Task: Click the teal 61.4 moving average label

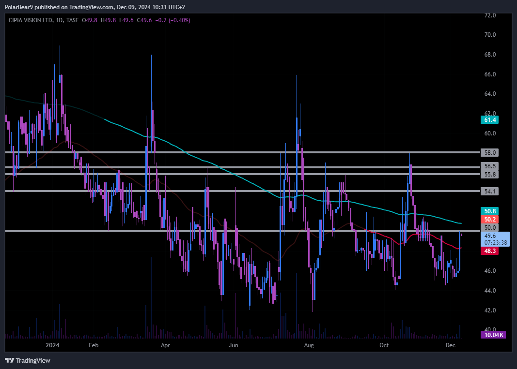Action: (490, 120)
